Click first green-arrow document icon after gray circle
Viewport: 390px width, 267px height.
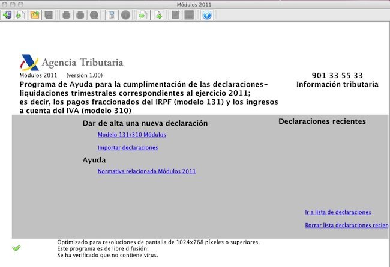click(x=143, y=16)
